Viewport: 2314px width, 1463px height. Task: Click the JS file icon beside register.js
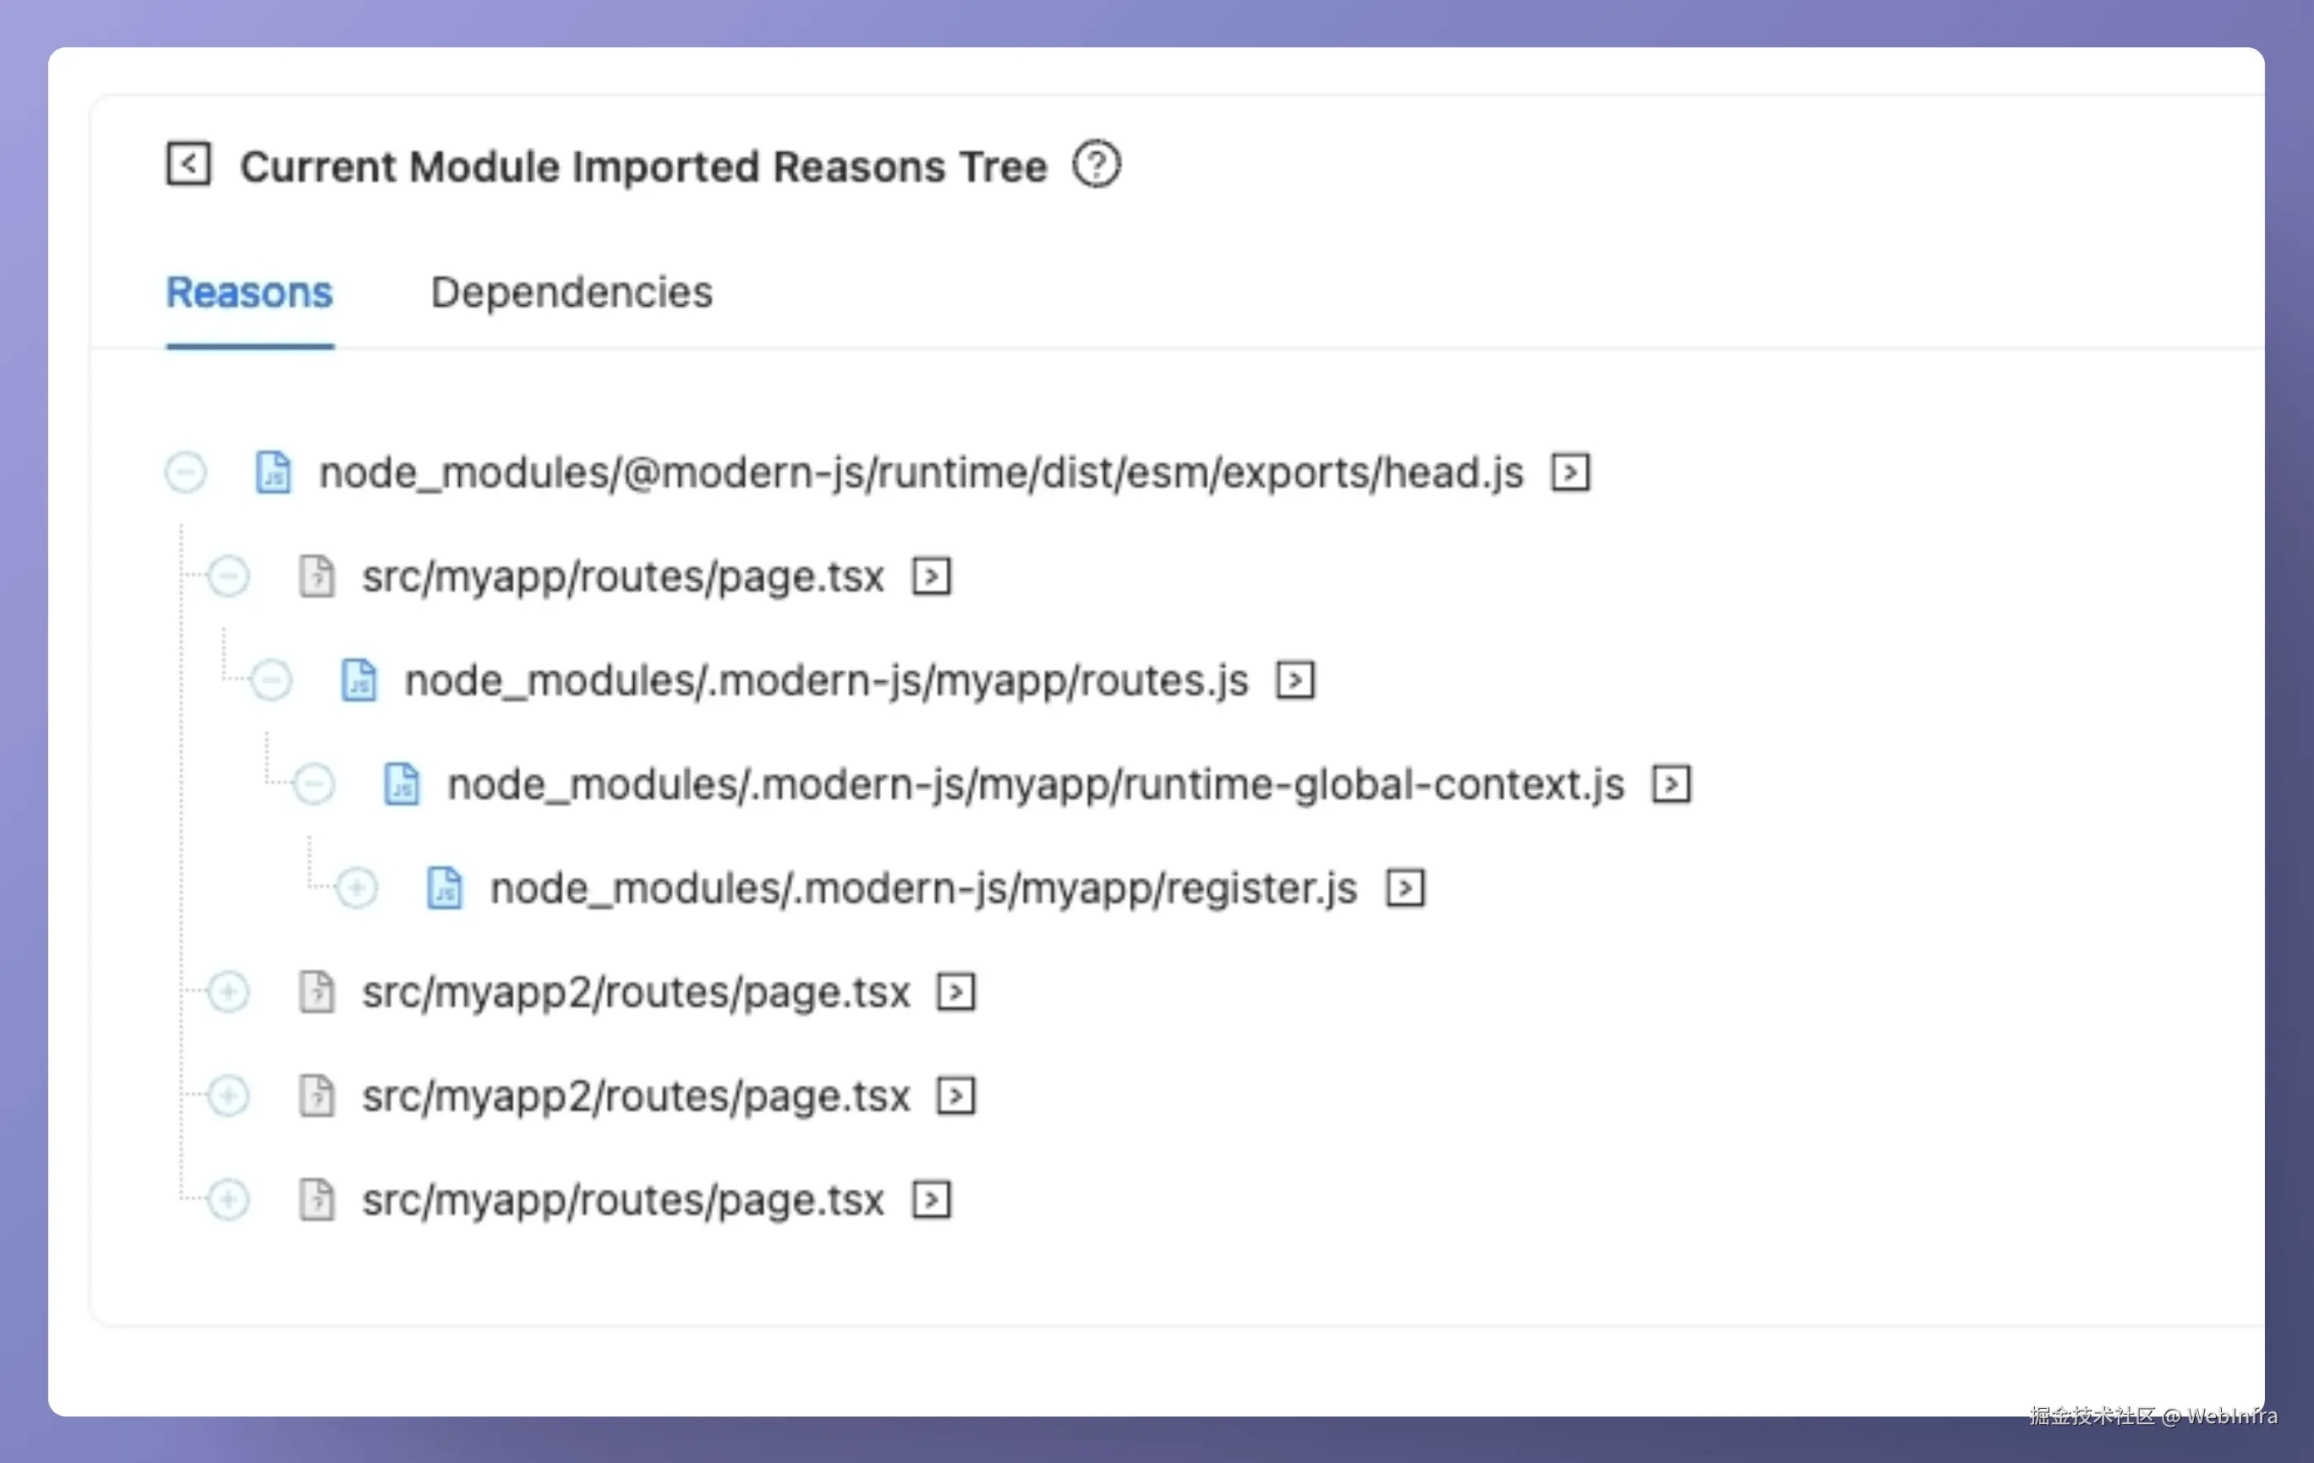tap(444, 887)
